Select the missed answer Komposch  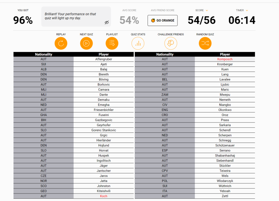point(225,59)
